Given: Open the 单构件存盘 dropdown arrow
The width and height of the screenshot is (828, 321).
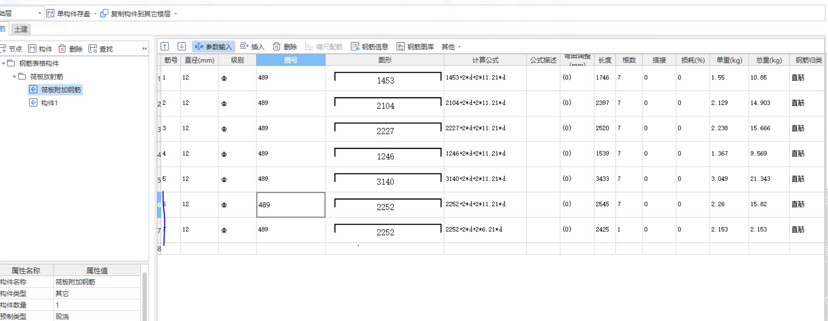Looking at the screenshot, I should [95, 14].
